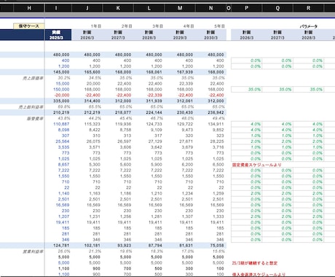Click red note 固定資産スケジュールより
Viewport: 335px width, 277px height.
point(257,165)
